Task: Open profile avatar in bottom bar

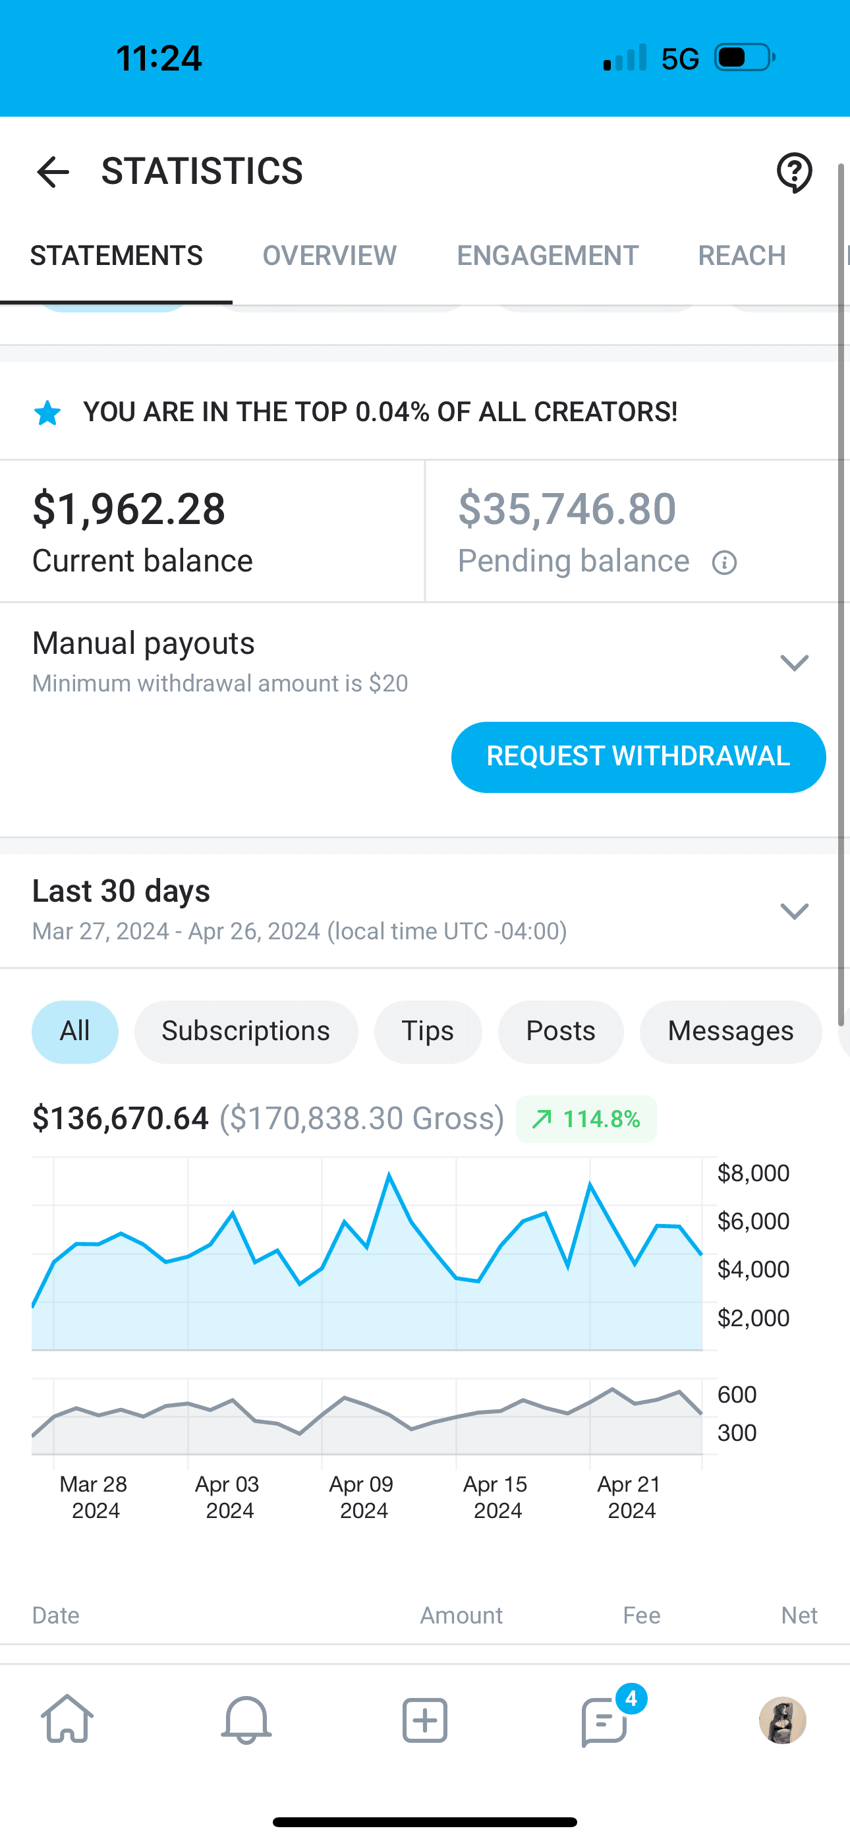Action: 783,1720
